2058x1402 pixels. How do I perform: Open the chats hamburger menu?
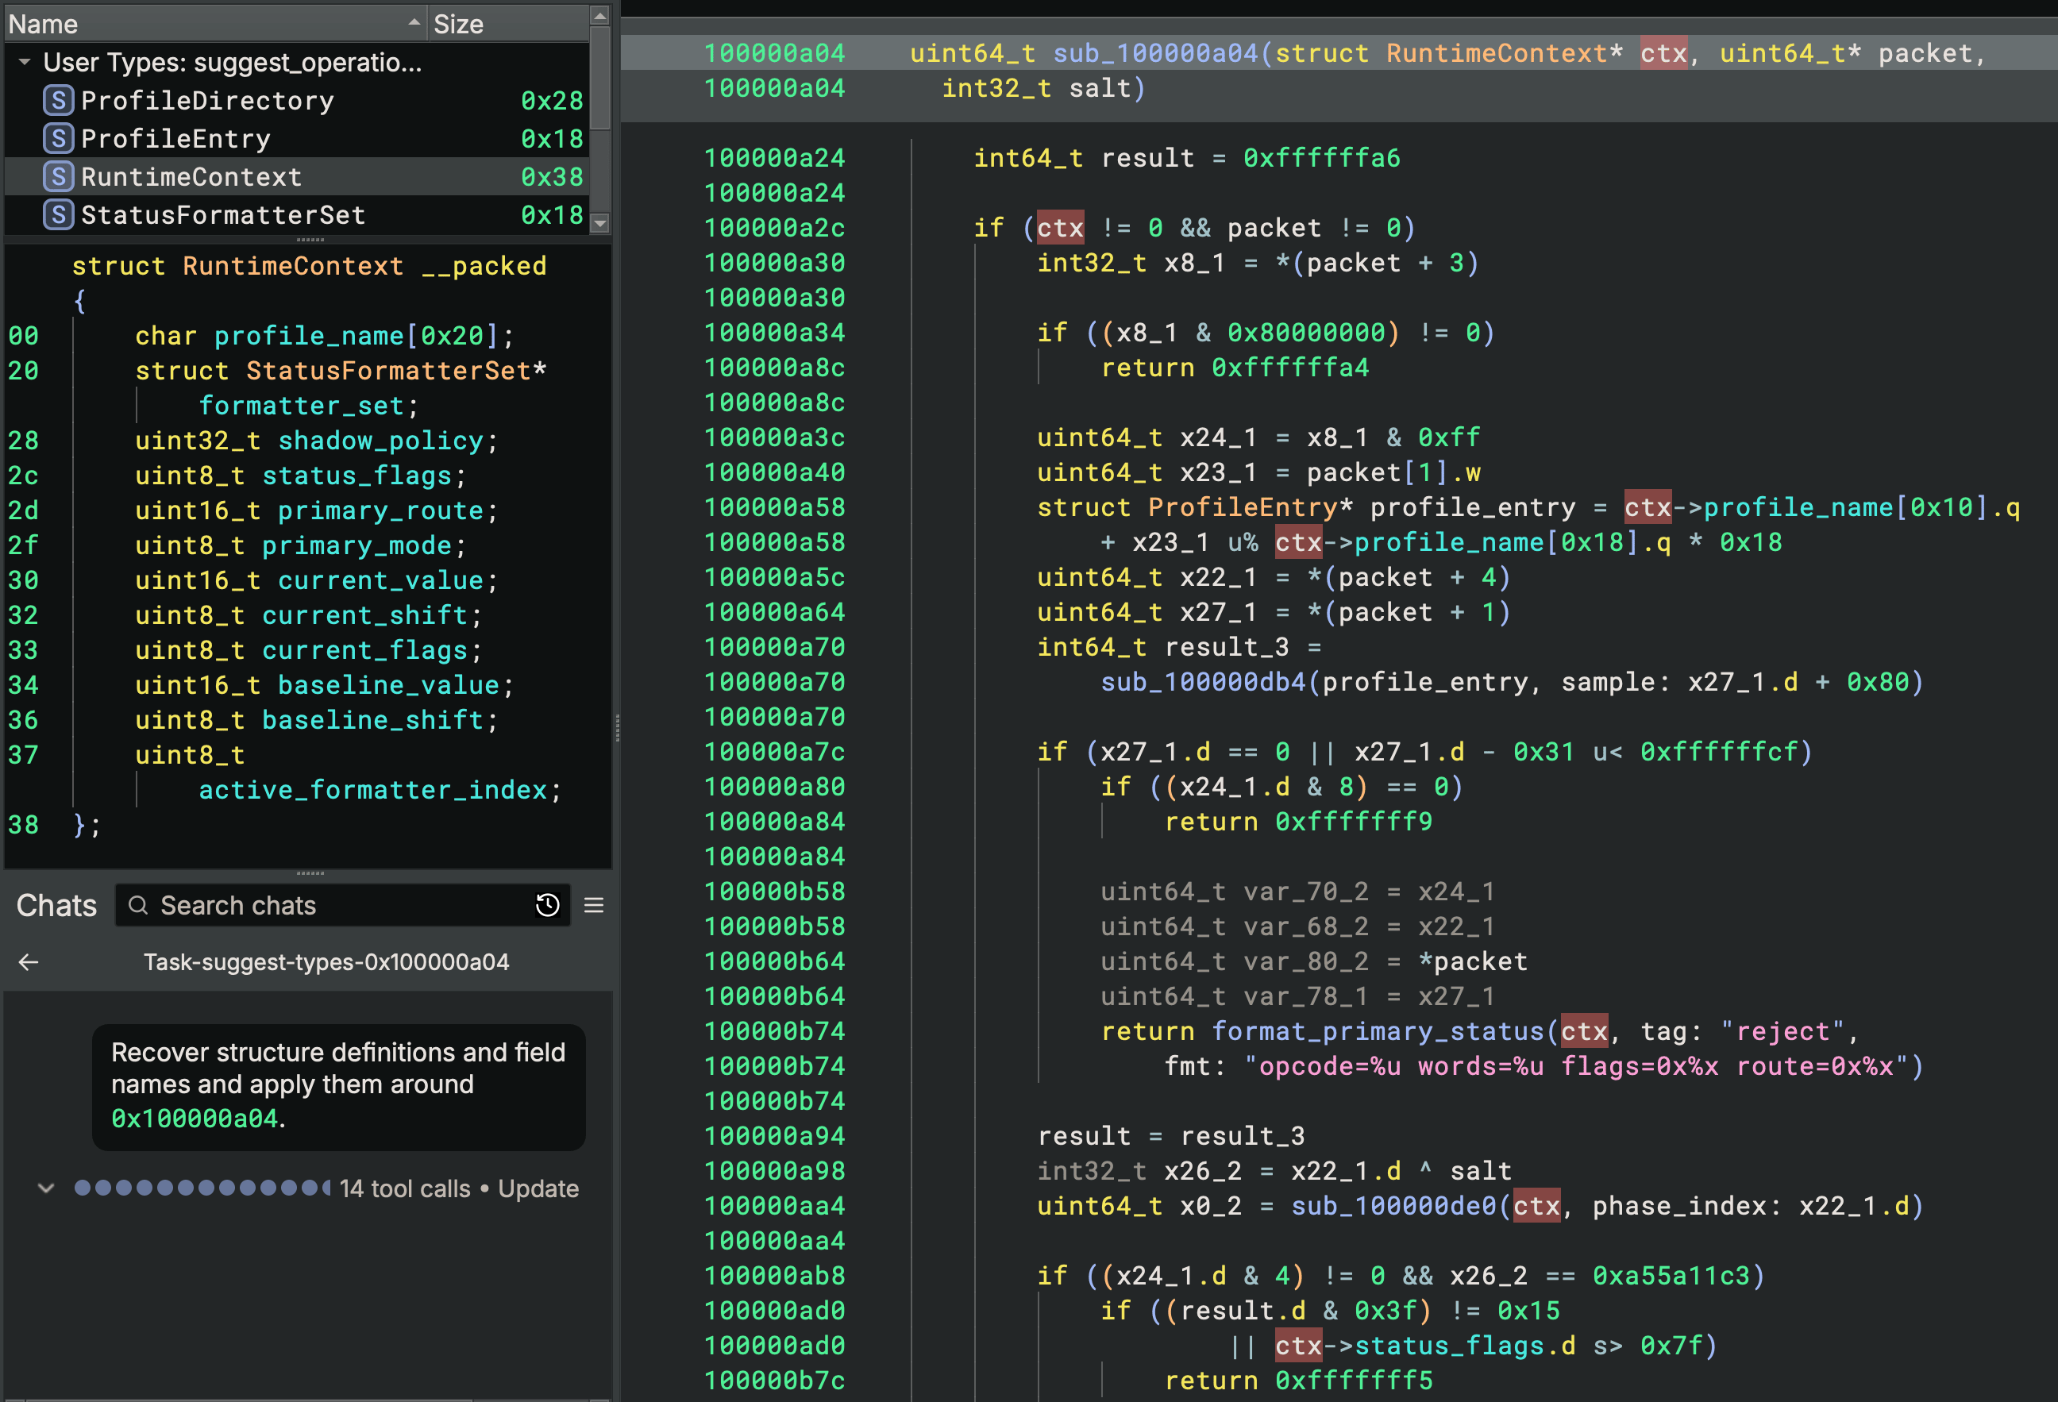tap(594, 905)
